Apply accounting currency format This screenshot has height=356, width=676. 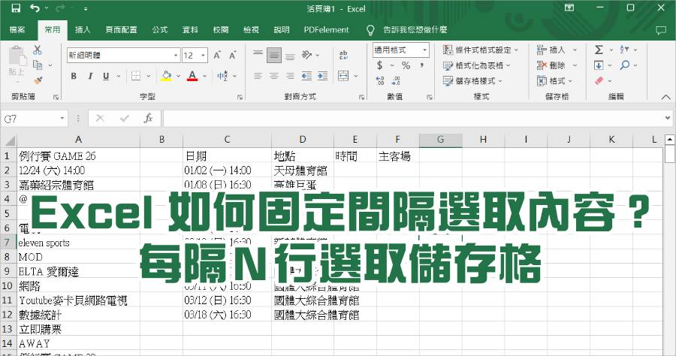pyautogui.click(x=379, y=65)
